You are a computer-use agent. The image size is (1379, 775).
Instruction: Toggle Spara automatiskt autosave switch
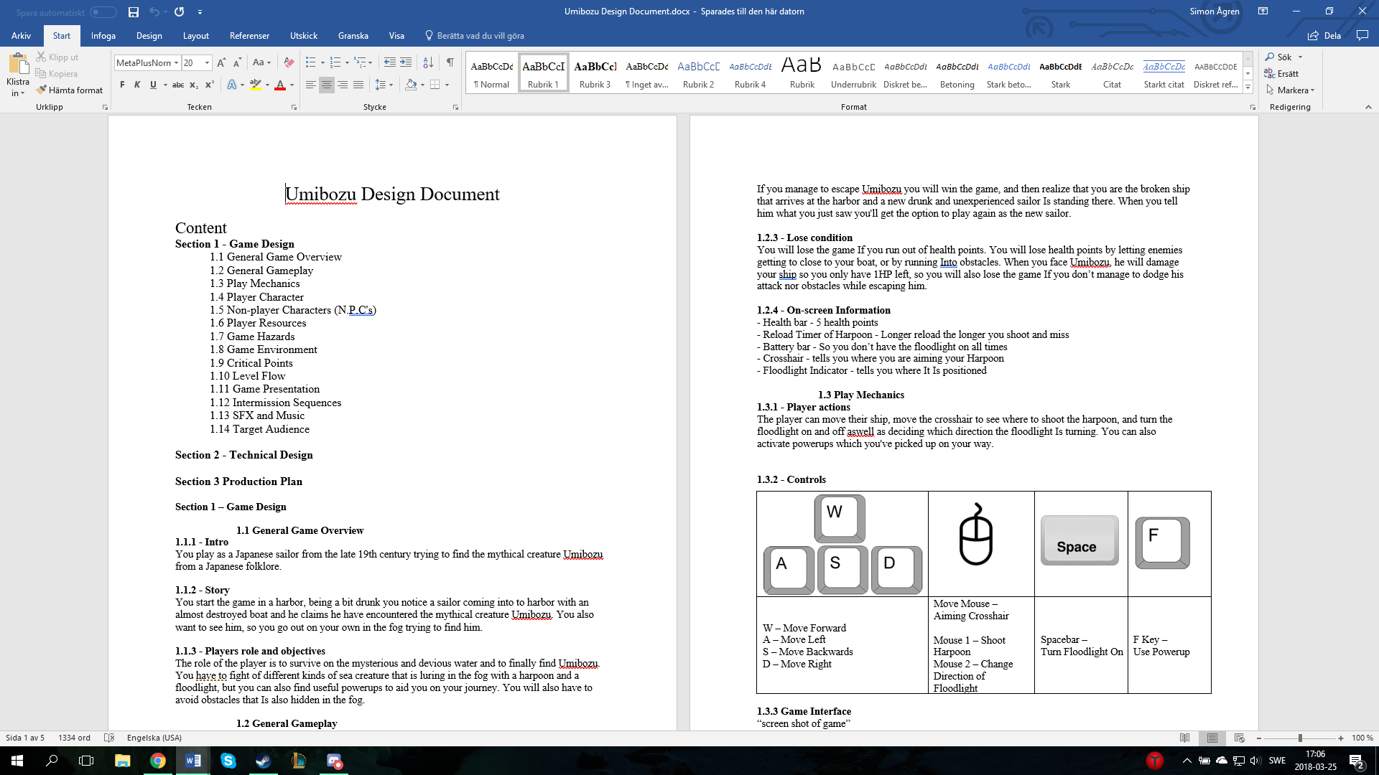pos(103,12)
